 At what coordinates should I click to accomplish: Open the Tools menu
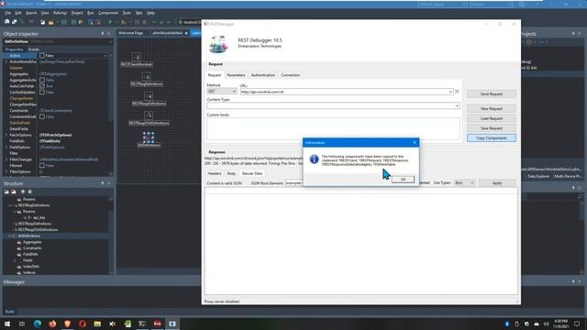127,13
